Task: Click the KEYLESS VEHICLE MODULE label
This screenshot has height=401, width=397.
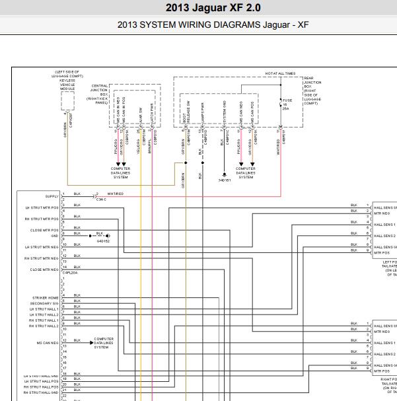Action: (x=67, y=85)
